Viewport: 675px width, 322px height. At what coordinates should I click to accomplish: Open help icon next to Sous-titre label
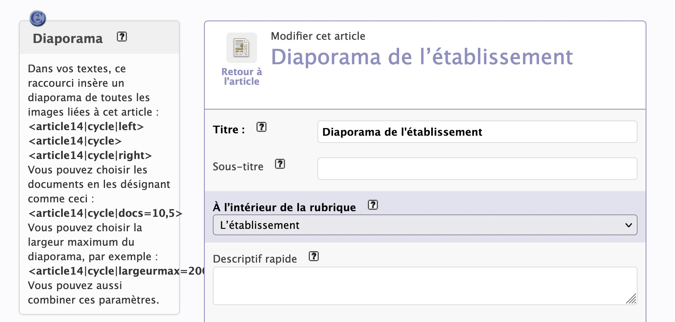tap(280, 164)
